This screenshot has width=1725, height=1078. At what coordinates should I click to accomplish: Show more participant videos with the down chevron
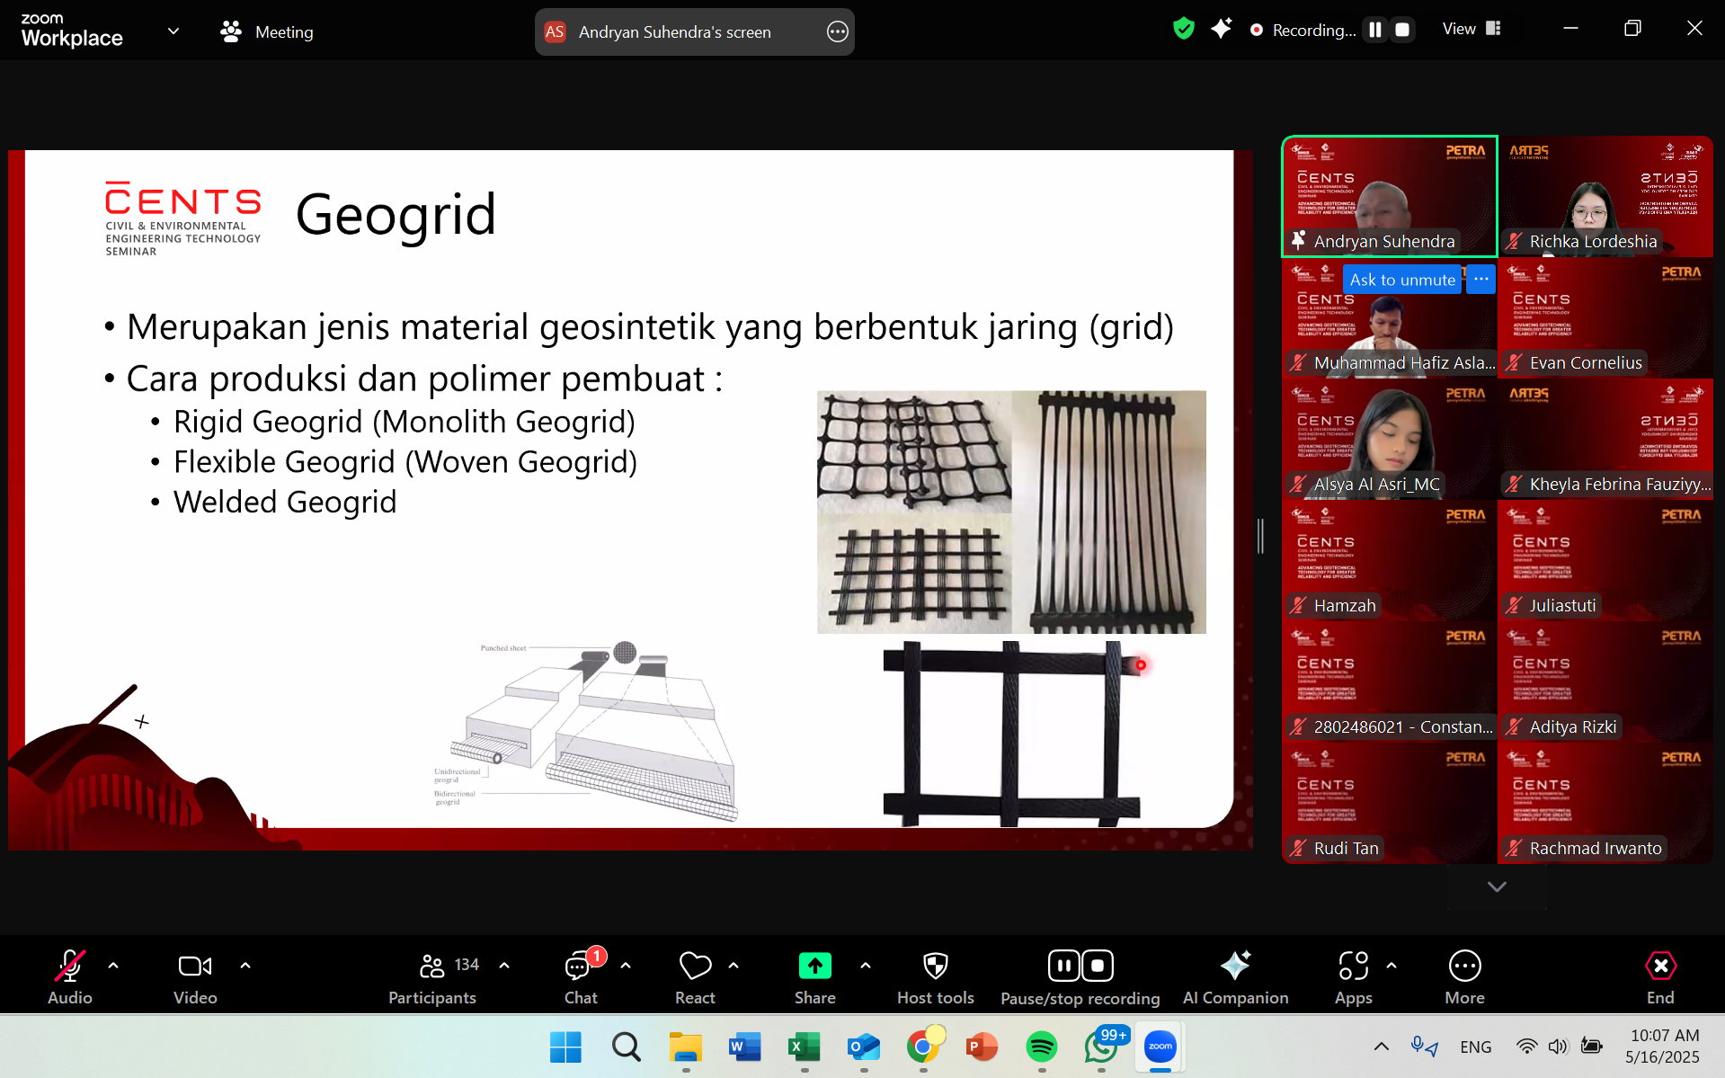[1497, 886]
